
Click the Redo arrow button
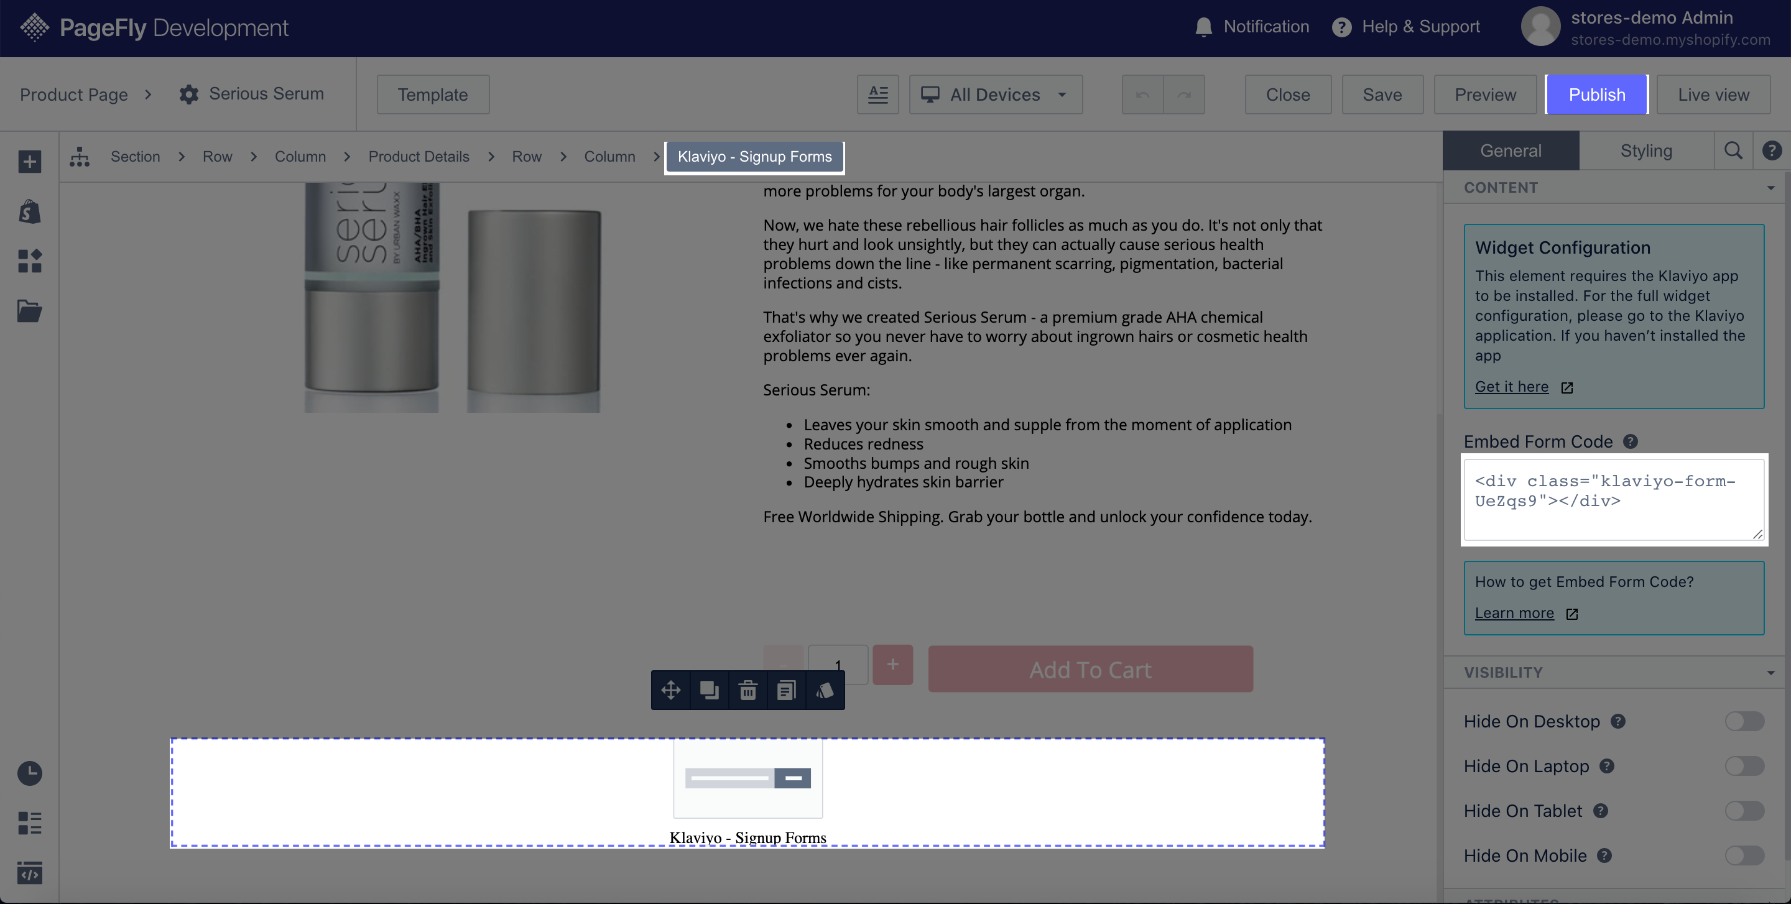[1184, 95]
